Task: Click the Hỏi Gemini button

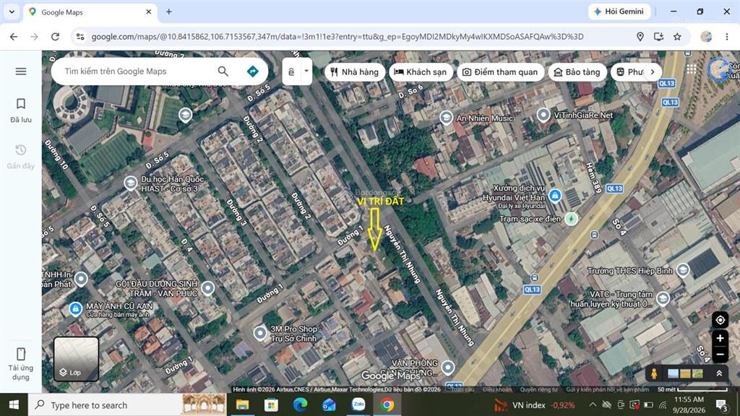Action: [x=619, y=12]
